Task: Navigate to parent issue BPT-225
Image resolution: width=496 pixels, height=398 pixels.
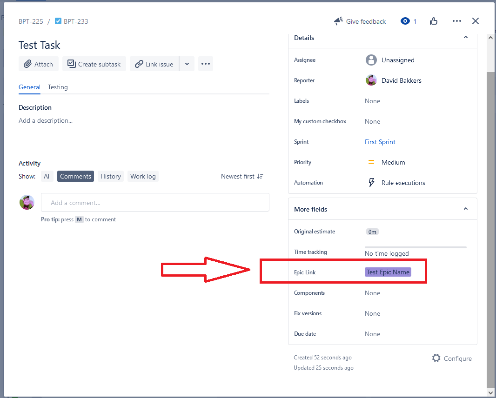Action: click(31, 21)
